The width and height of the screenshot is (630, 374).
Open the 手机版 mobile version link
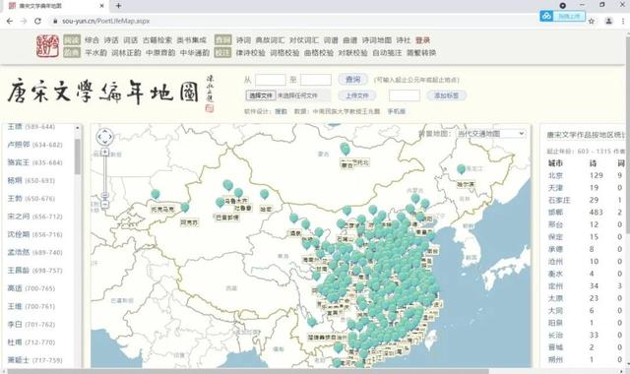point(397,111)
